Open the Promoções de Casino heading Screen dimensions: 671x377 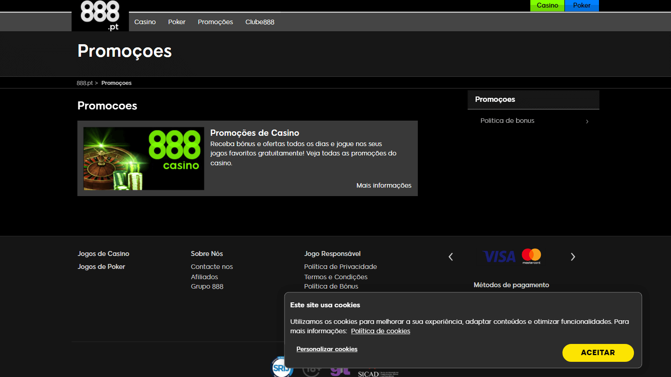point(255,133)
